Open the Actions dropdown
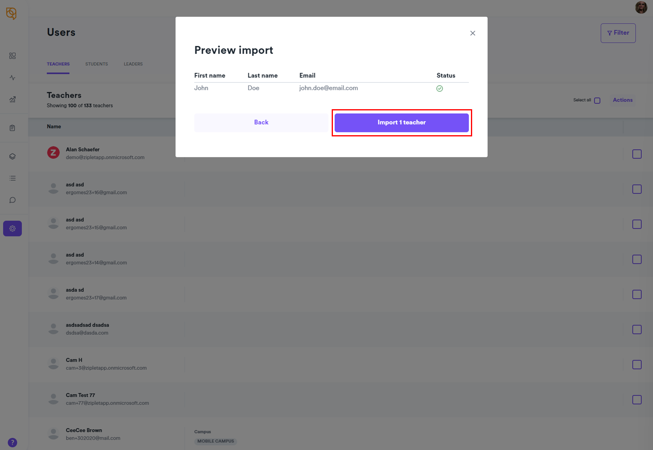This screenshot has height=450, width=653. [623, 100]
